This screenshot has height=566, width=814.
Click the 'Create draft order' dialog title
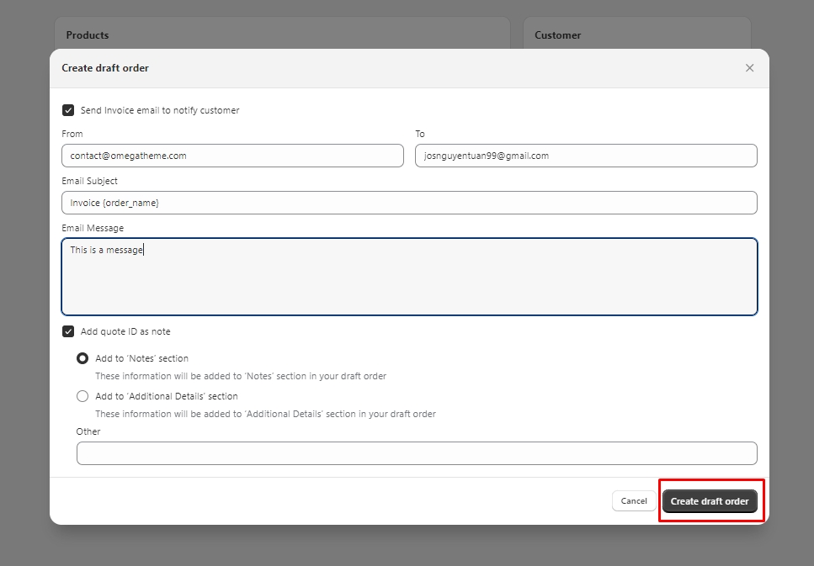click(105, 68)
